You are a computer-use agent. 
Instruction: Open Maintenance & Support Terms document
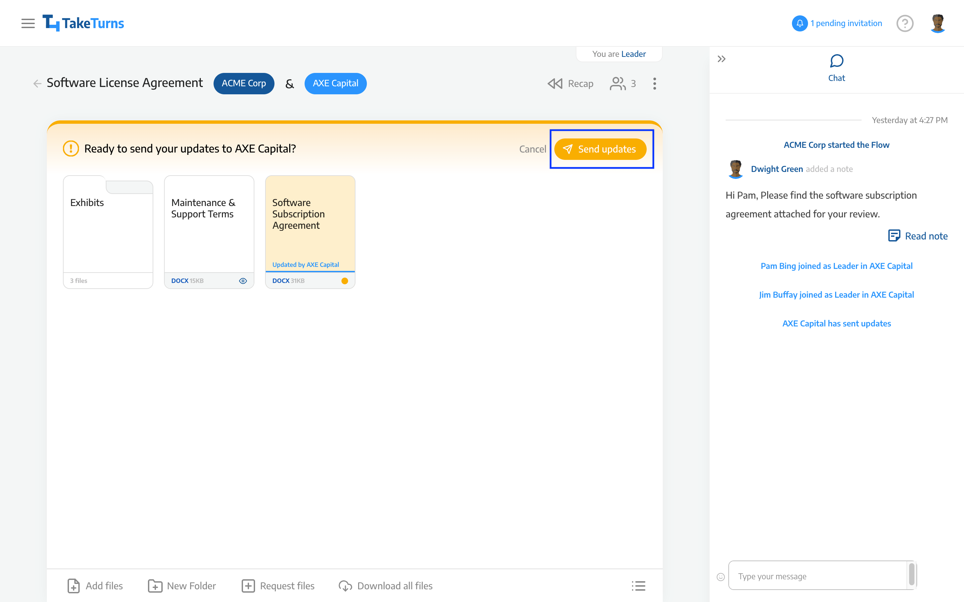click(x=209, y=232)
